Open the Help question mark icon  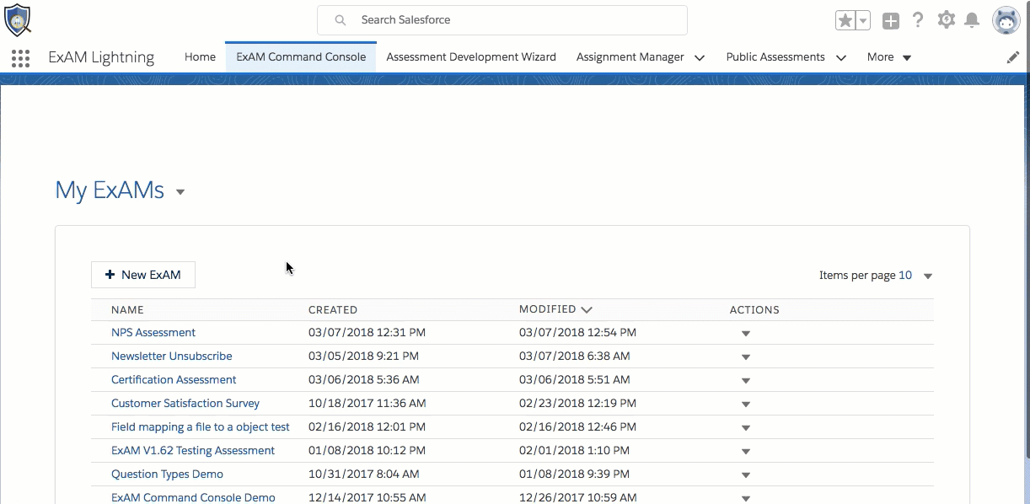pos(918,20)
